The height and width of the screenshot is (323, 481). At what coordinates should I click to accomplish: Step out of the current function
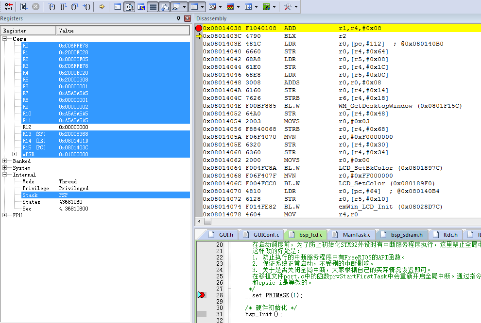[x=75, y=6]
